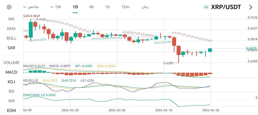Image resolution: width=258 pixels, height=115 pixels.
Task: Enable the EMA overlay
Action: pos(11,29)
